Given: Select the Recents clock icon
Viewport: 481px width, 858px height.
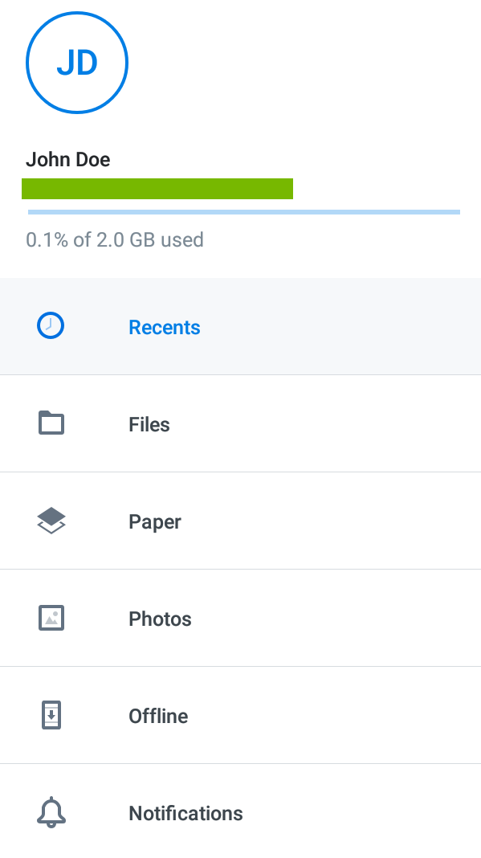Looking at the screenshot, I should tap(50, 325).
